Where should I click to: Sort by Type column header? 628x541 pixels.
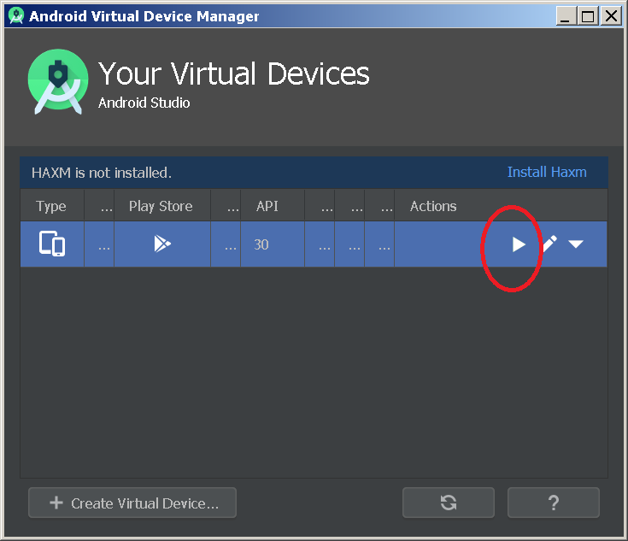click(x=51, y=206)
